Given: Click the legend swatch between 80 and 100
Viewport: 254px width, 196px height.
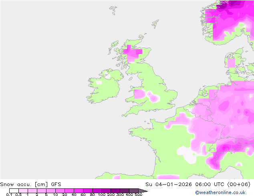Looking at the screenshot, I should 97,191.
